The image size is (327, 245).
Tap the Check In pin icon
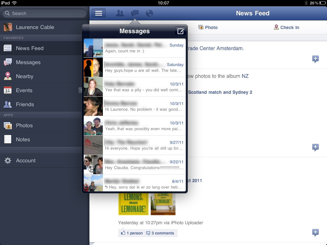[x=276, y=27]
